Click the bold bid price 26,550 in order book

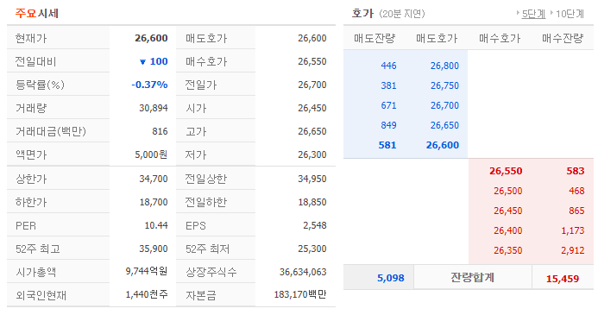tap(506, 171)
